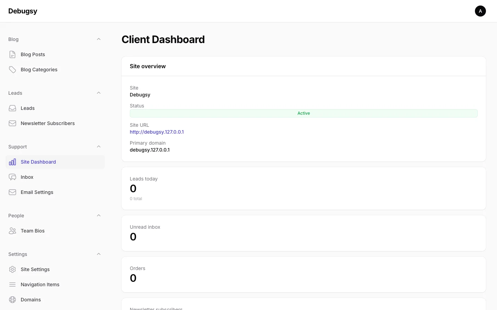Collapse the People sidebar group
497x310 pixels.
point(99,216)
